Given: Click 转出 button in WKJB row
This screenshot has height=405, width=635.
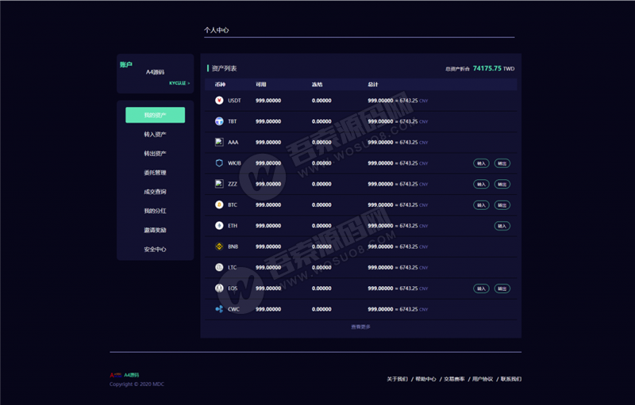Looking at the screenshot, I should (502, 163).
